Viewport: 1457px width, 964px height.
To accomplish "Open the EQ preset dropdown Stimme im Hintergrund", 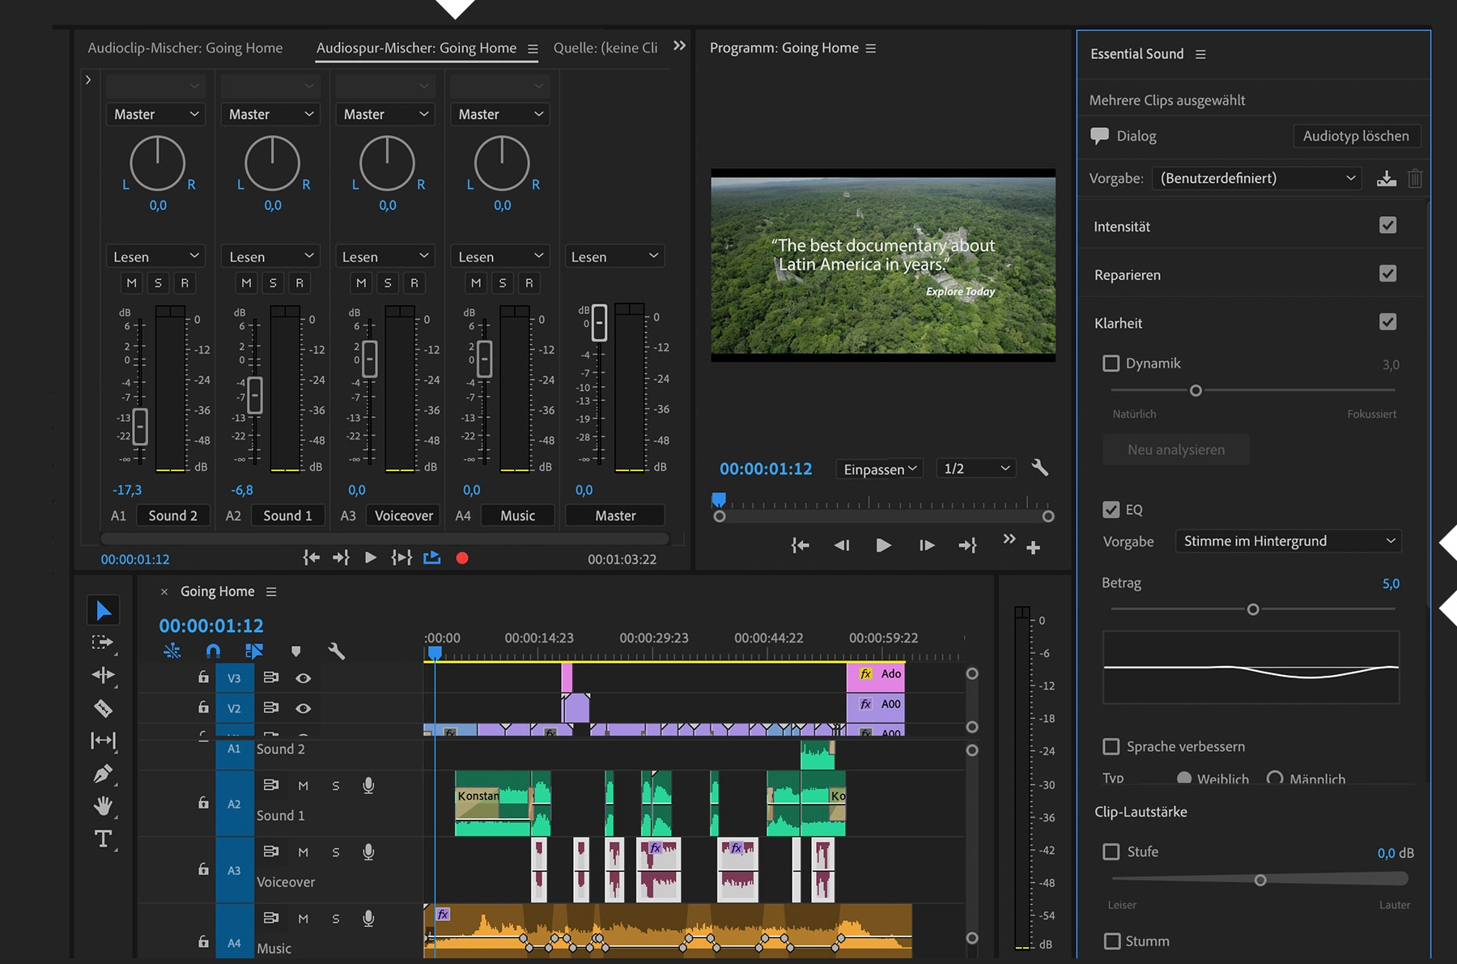I will 1288,541.
